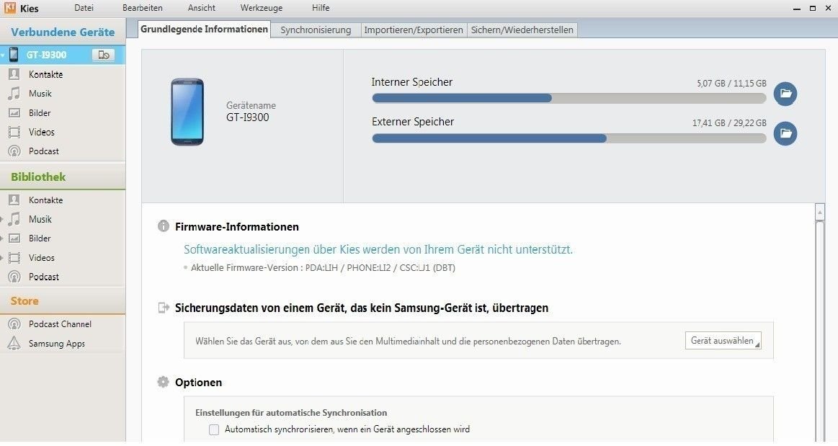Click the Interner Speicher usage bar
Screen dimensions: 838x446
569,98
